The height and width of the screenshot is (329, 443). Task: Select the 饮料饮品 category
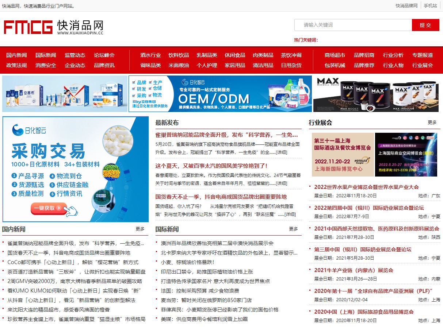179,55
